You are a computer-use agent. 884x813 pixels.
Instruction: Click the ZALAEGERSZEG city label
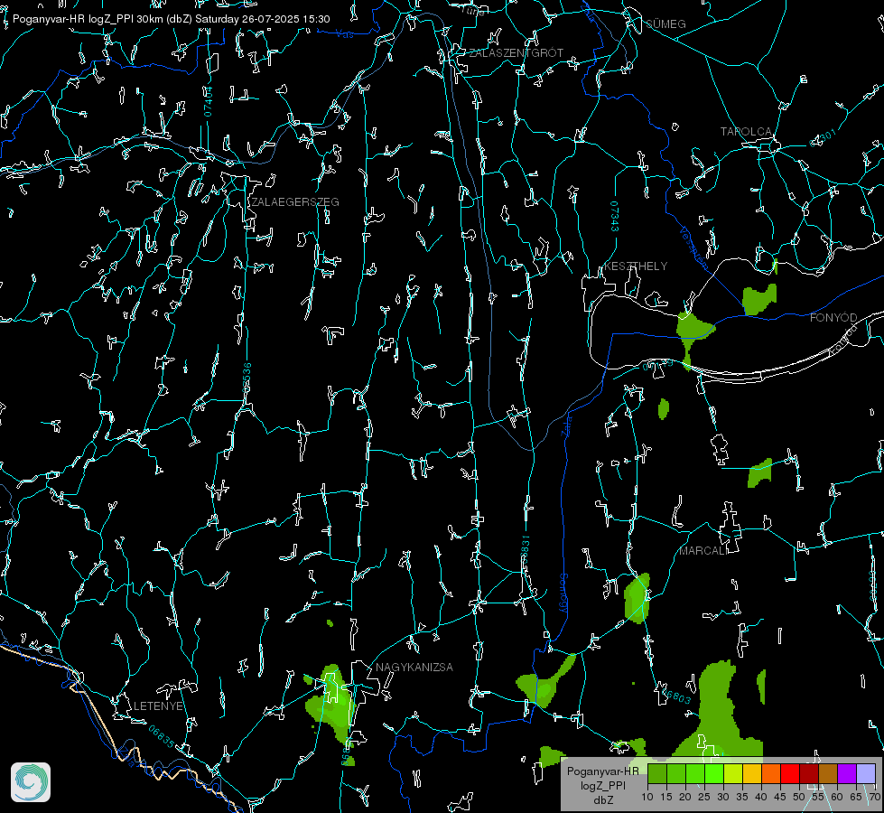[x=295, y=202]
